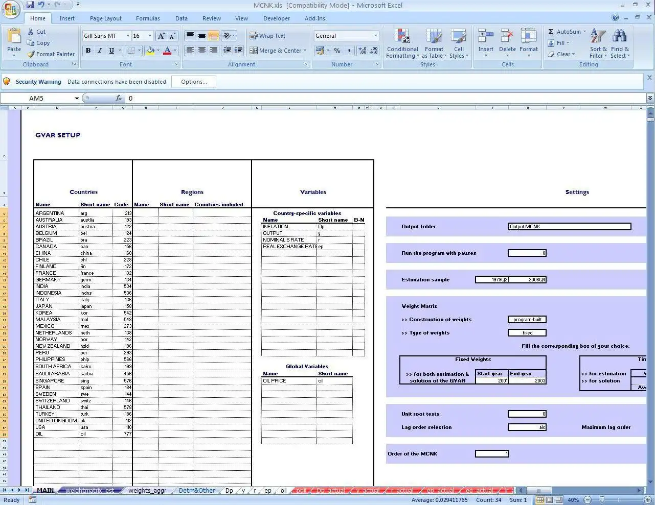Apply Italic formatting

click(x=100, y=51)
